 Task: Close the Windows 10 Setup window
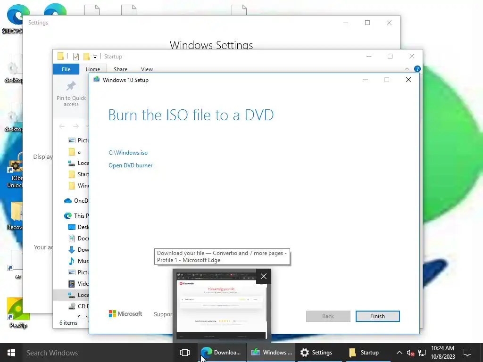tap(408, 80)
